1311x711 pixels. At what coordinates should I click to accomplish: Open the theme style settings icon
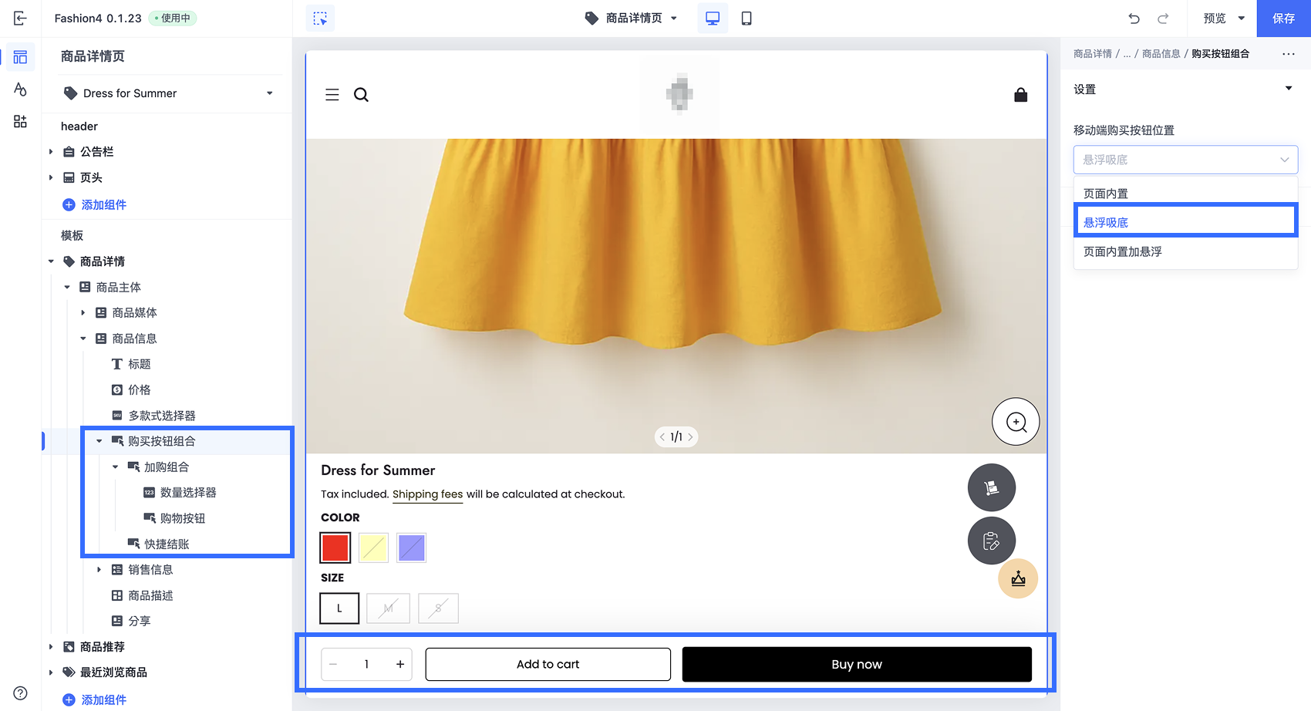[x=20, y=89]
